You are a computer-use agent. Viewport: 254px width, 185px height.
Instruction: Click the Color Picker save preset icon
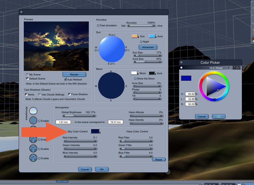tap(235, 68)
